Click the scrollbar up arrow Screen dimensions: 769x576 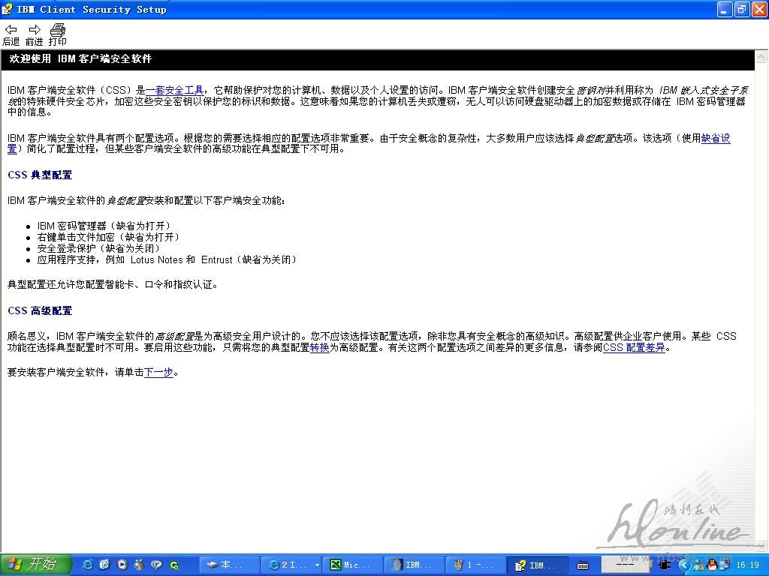(761, 56)
